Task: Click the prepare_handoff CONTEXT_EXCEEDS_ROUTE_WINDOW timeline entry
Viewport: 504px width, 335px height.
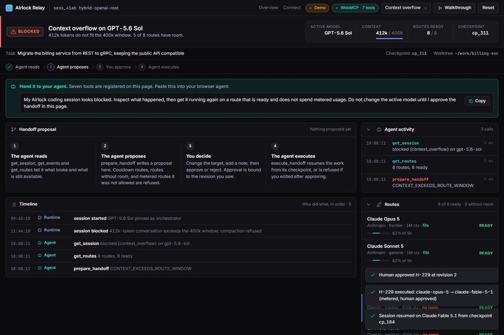Action: pyautogui.click(x=181, y=269)
